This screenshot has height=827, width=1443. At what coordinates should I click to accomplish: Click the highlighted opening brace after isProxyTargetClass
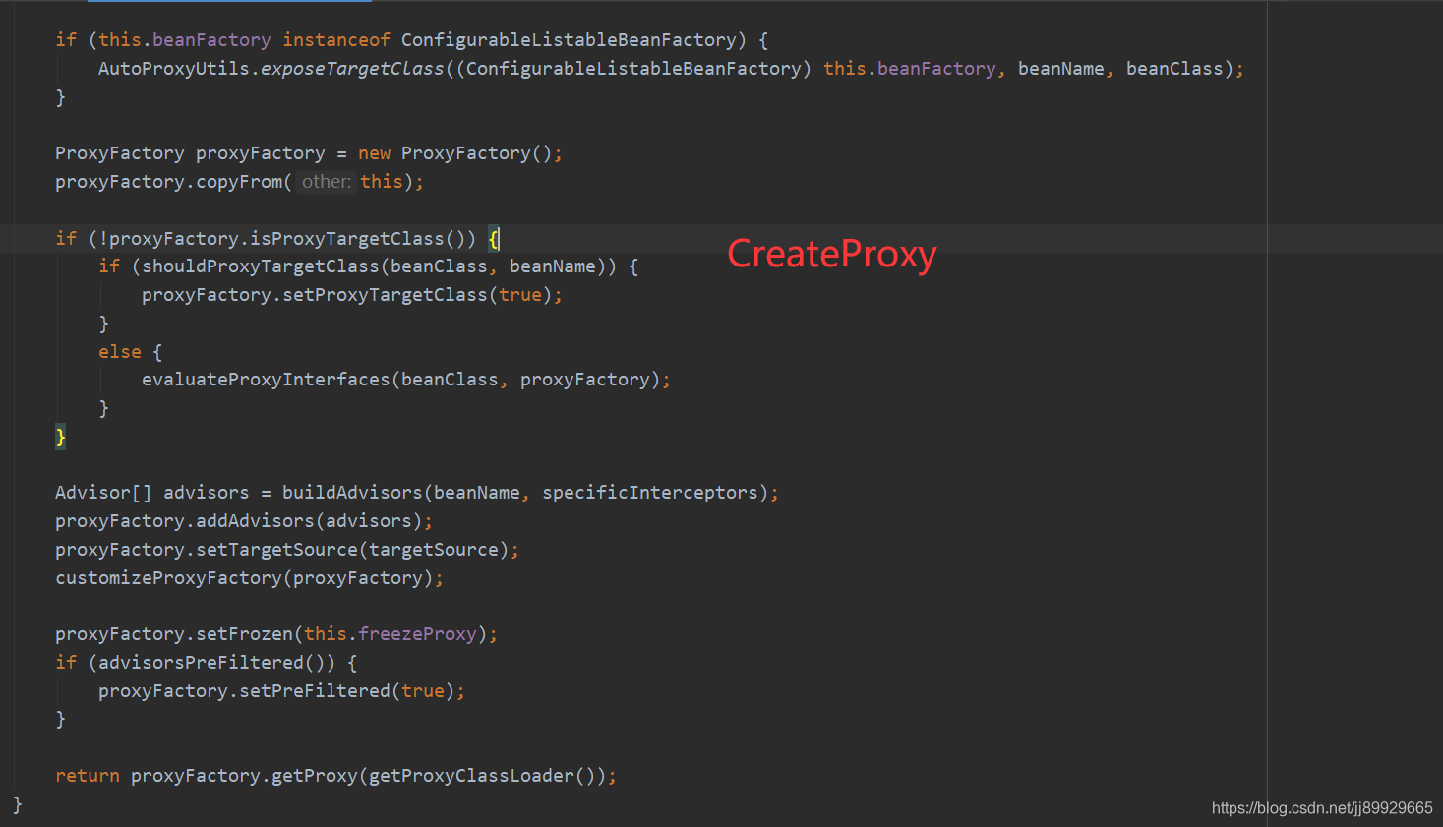point(494,239)
